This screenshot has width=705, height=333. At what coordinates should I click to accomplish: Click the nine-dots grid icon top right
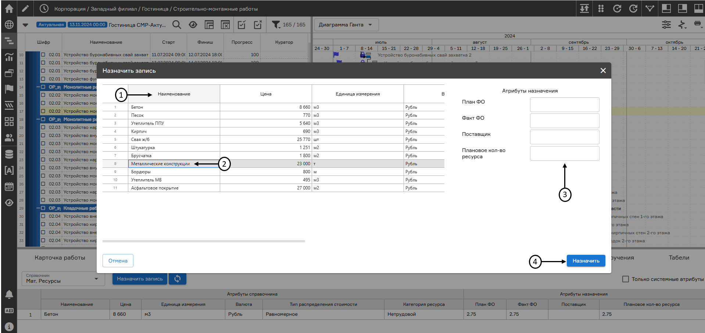[x=601, y=8]
